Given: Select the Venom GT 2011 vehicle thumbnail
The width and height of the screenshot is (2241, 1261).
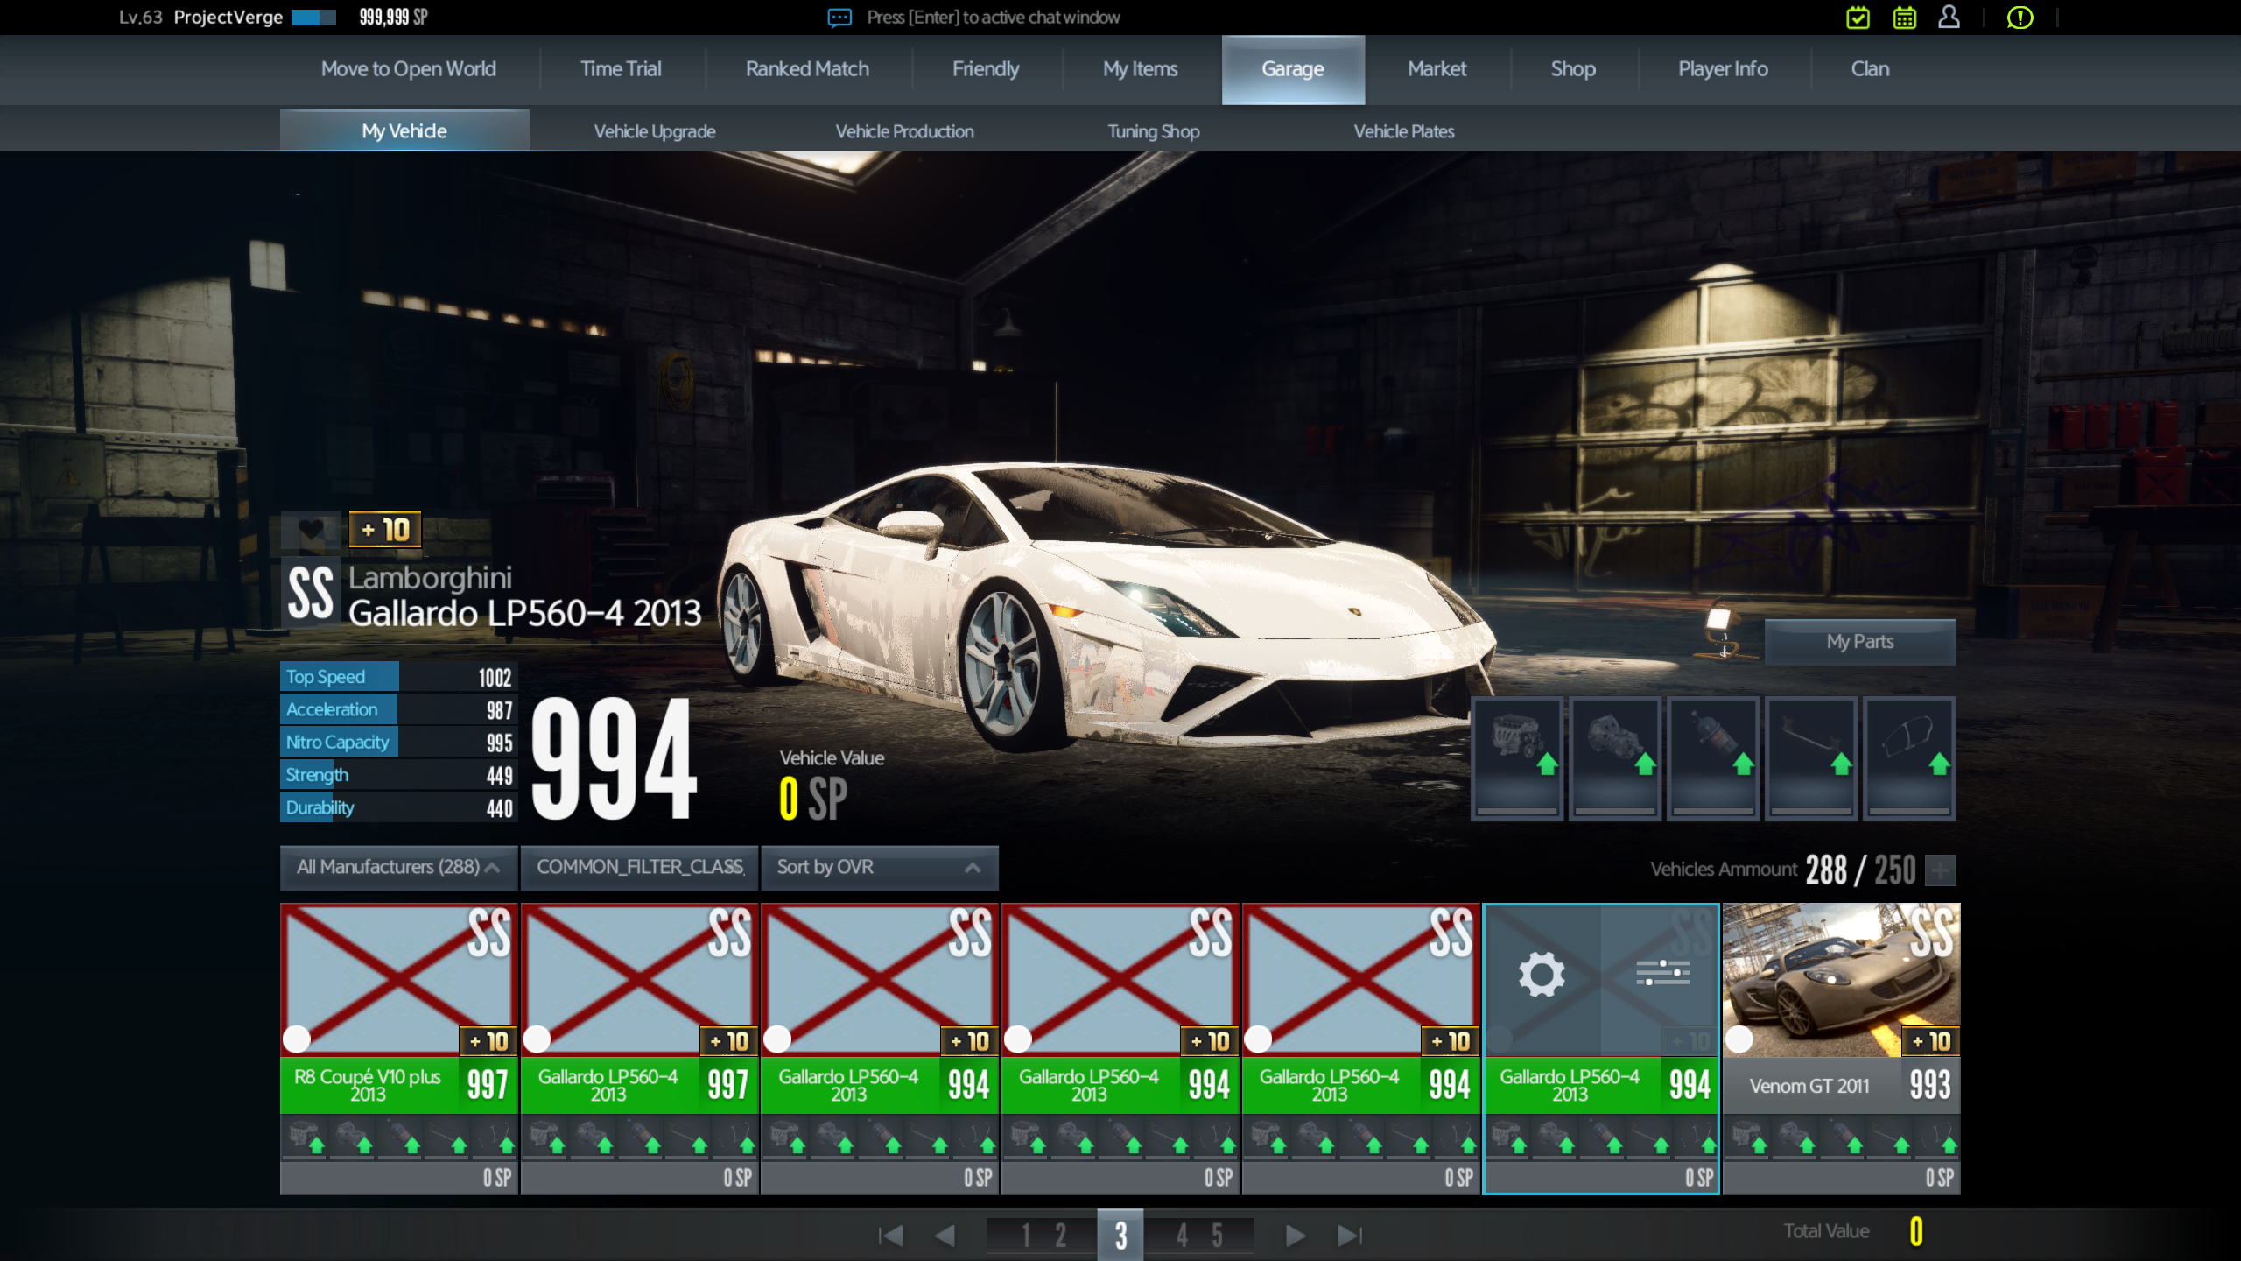Looking at the screenshot, I should coord(1842,980).
